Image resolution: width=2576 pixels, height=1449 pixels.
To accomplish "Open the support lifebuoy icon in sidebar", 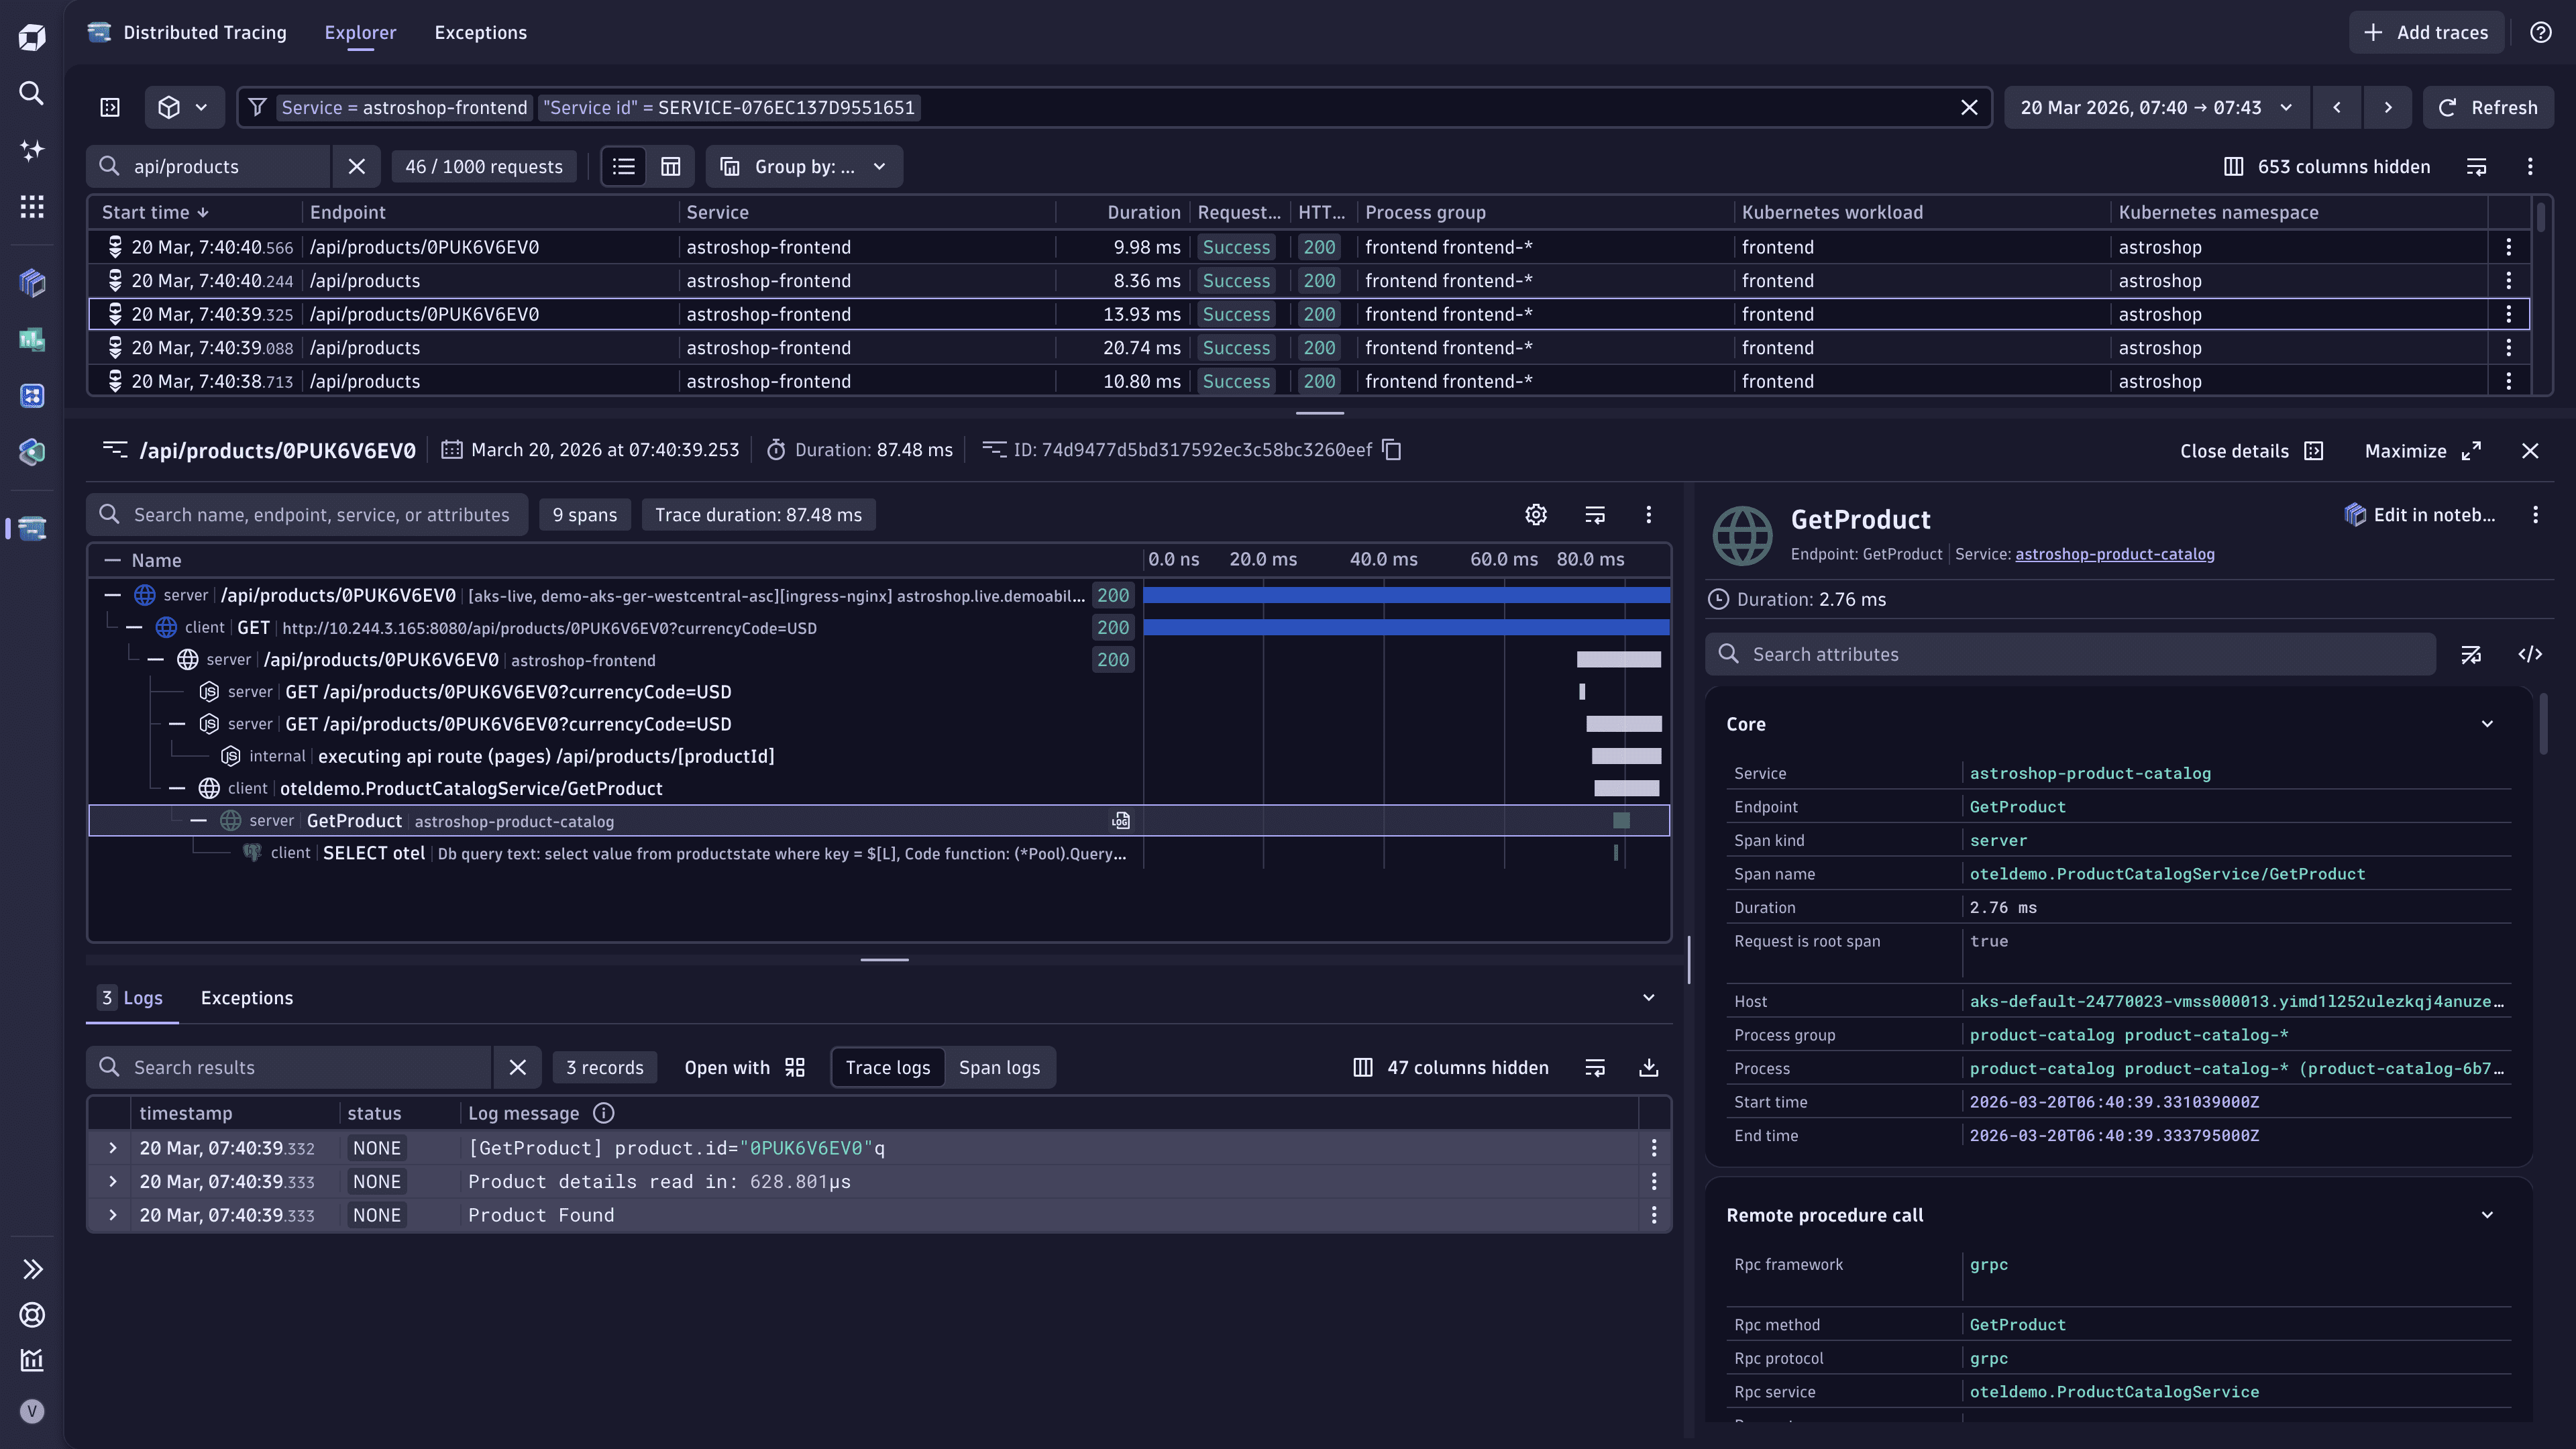I will click(x=32, y=1315).
